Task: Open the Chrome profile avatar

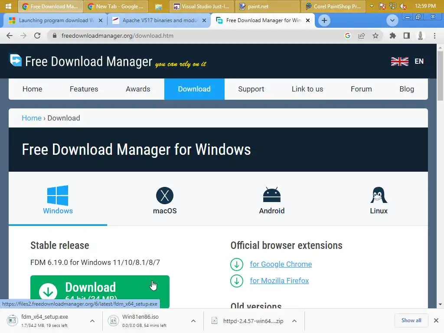Action: tap(421, 36)
